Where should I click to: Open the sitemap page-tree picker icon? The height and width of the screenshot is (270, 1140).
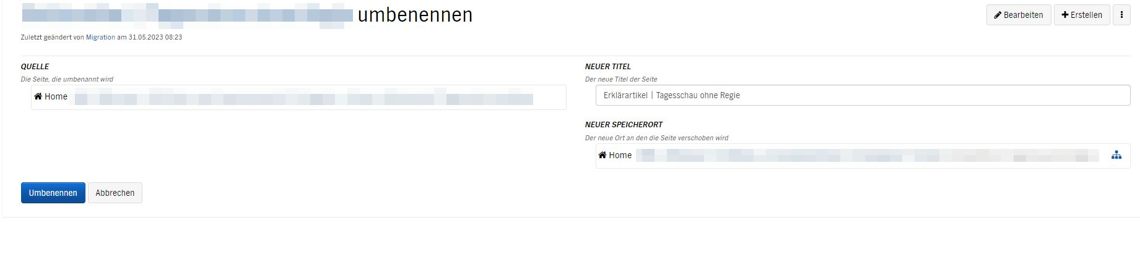point(1116,155)
